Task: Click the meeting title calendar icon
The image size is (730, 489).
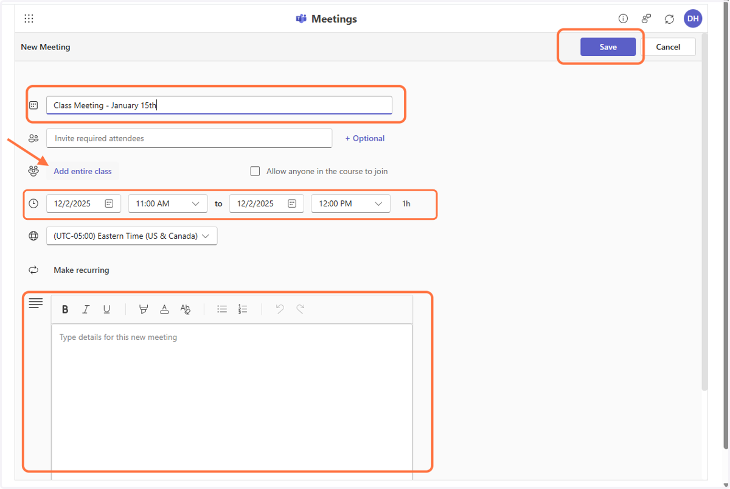Action: [x=33, y=105]
